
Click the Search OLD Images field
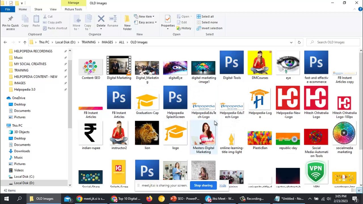333,42
